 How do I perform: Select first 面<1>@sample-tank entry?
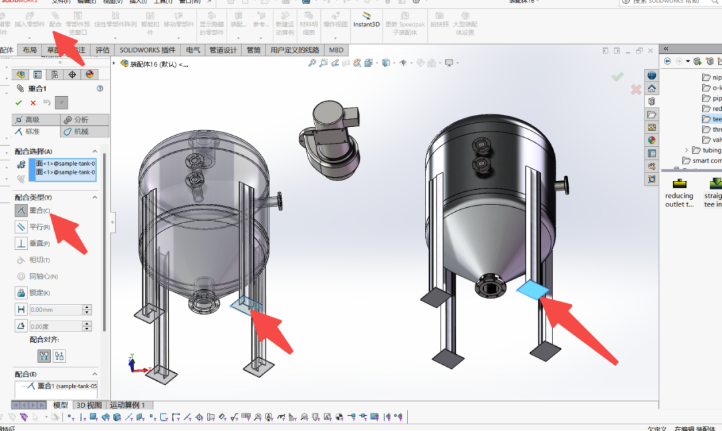click(x=65, y=164)
